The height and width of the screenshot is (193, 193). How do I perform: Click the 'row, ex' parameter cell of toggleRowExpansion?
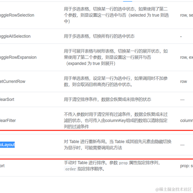pos(187,57)
